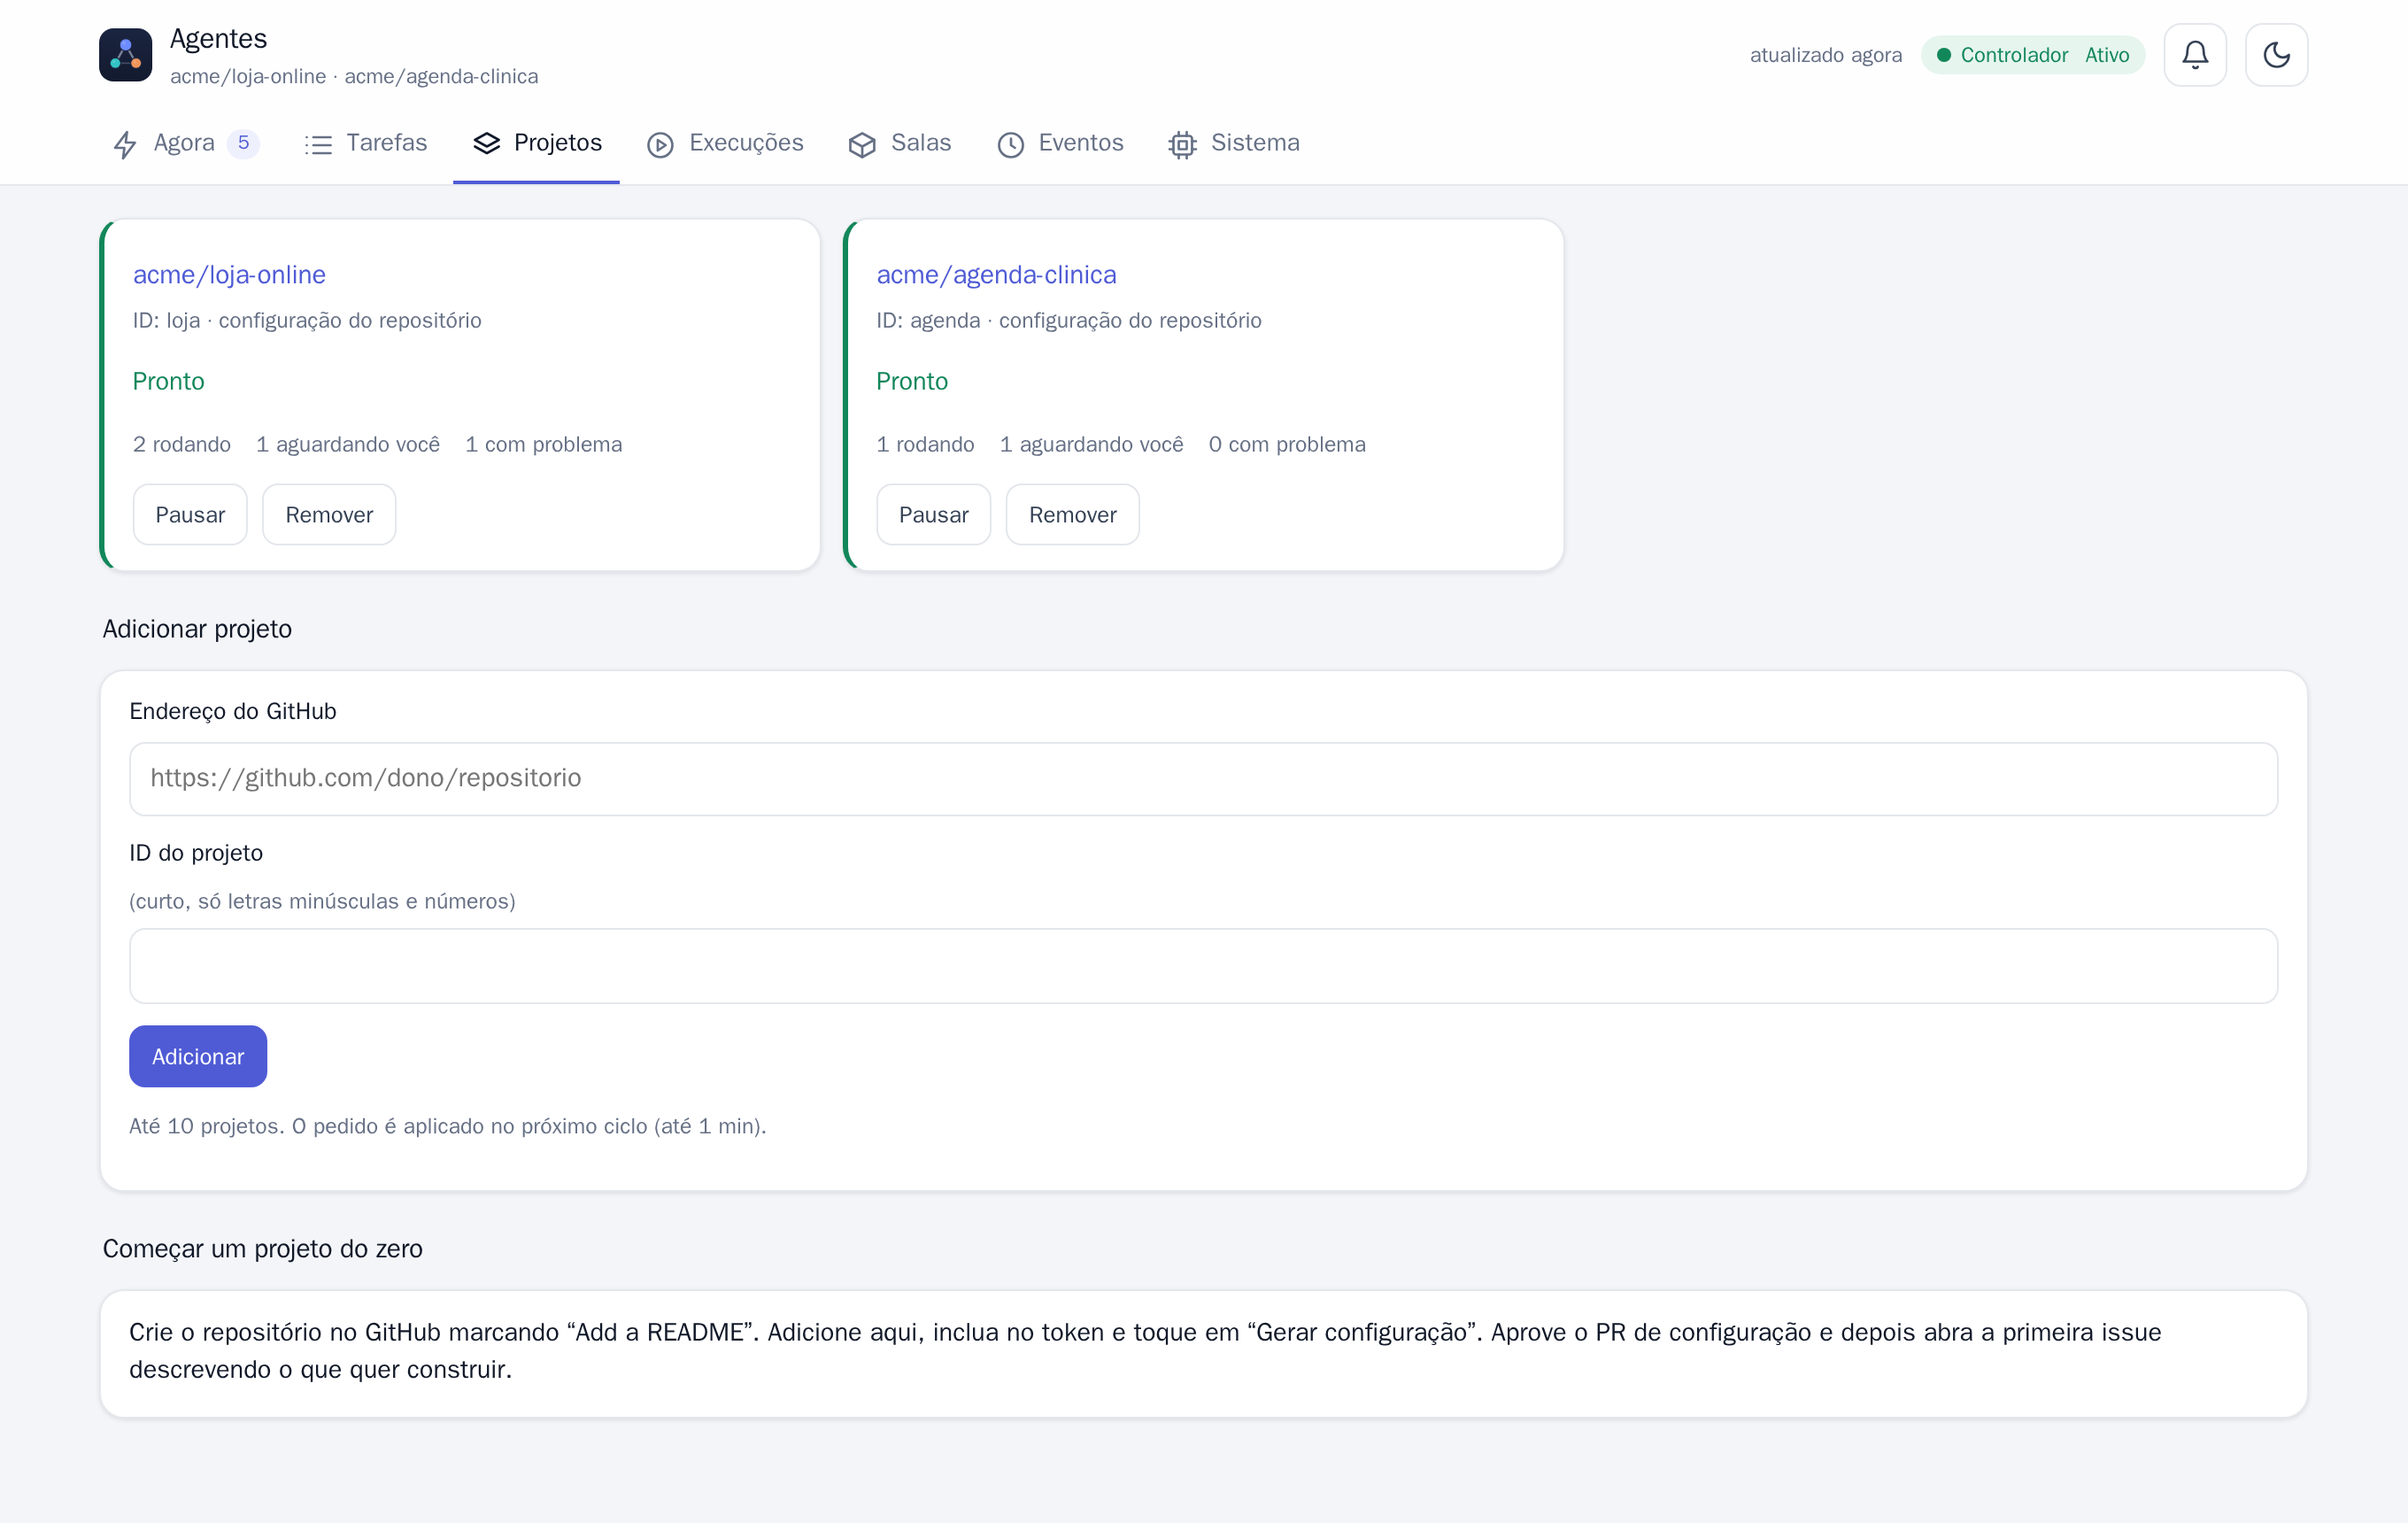Click '2 rodando' on loja-online card
Screen dimensions: 2408x1523
coord(182,445)
